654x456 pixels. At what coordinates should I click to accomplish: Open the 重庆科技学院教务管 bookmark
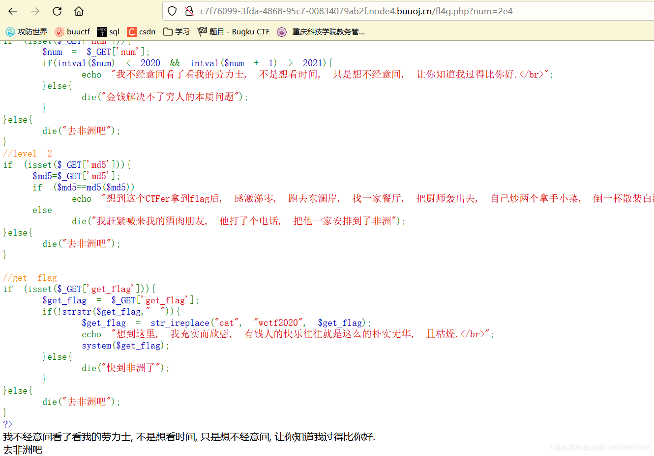(321, 31)
